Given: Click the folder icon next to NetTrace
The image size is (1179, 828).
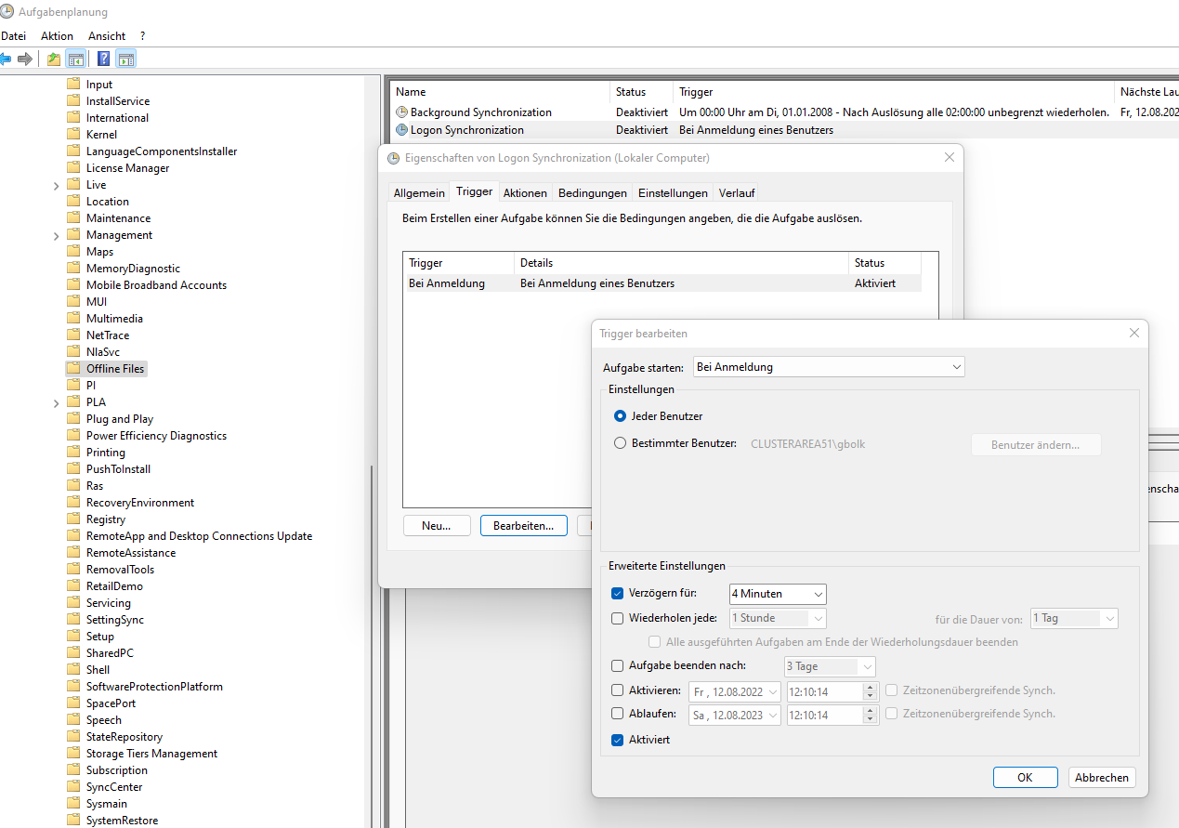Looking at the screenshot, I should pos(73,335).
